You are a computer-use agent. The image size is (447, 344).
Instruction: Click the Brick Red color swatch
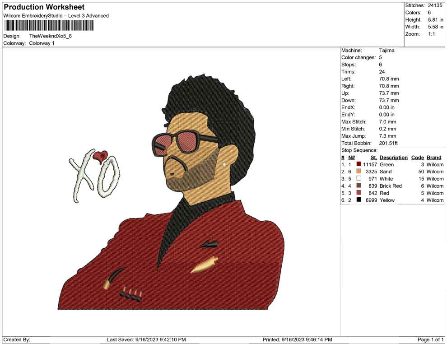[359, 186]
